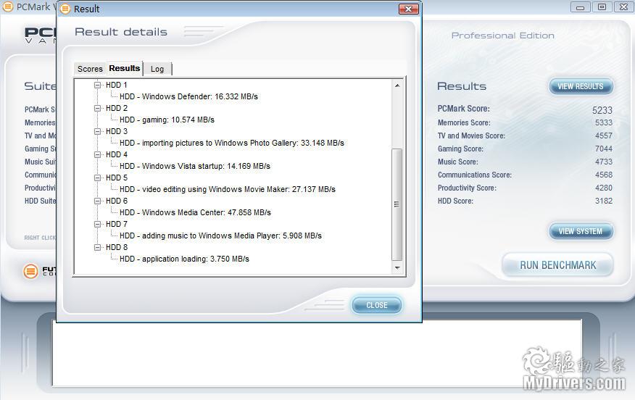The width and height of the screenshot is (635, 400).
Task: Click the orange Futuremark logo icon
Action: tap(30, 271)
